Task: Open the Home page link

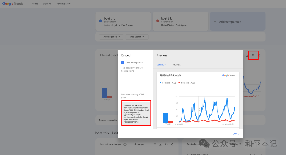Action: tap(35, 4)
